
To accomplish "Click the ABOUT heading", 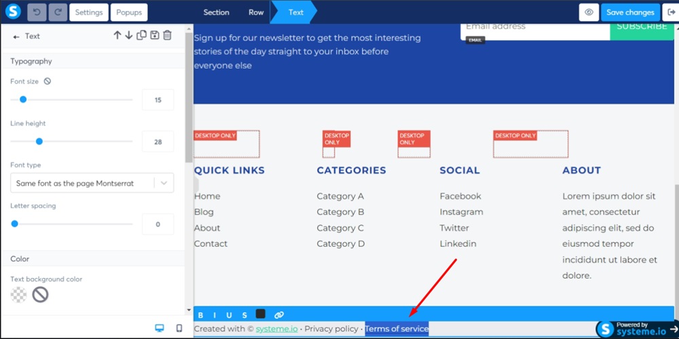I will click(x=582, y=171).
